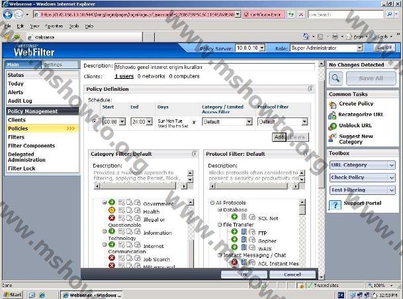Viewport: 403px width, 299px height.
Task: Refresh the page from address bar
Action: coord(291,15)
